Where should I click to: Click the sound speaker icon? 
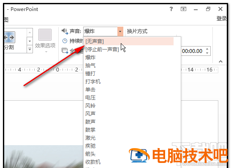coord(65,31)
